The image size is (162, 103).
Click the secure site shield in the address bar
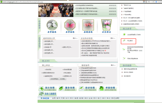(1, 2)
